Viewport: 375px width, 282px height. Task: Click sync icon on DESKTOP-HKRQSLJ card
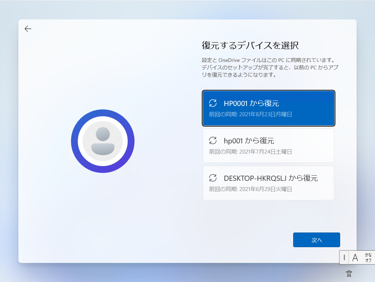(x=213, y=178)
